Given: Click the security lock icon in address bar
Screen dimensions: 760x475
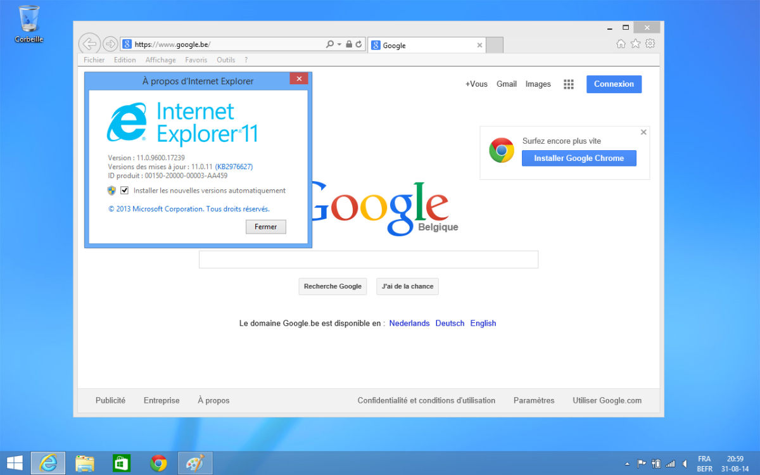Looking at the screenshot, I should coord(349,44).
